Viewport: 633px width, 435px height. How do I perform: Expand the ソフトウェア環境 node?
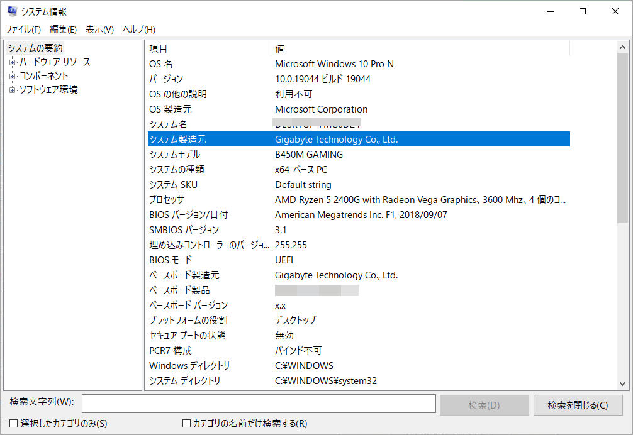point(12,90)
